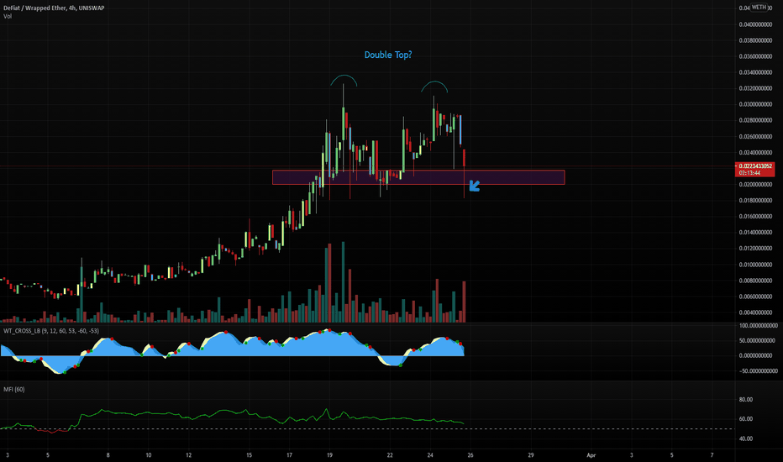The height and width of the screenshot is (462, 783).
Task: Click the red current price tag 0.0223433052
Action: pos(755,166)
